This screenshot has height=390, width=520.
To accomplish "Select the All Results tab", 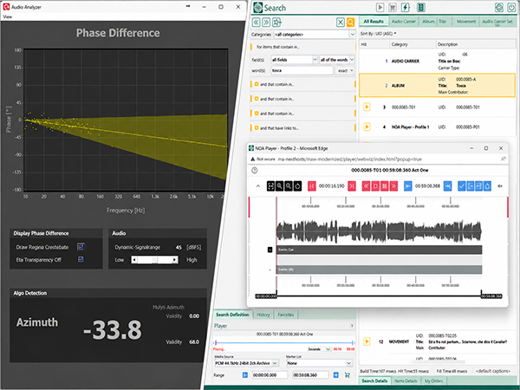I will pos(374,22).
